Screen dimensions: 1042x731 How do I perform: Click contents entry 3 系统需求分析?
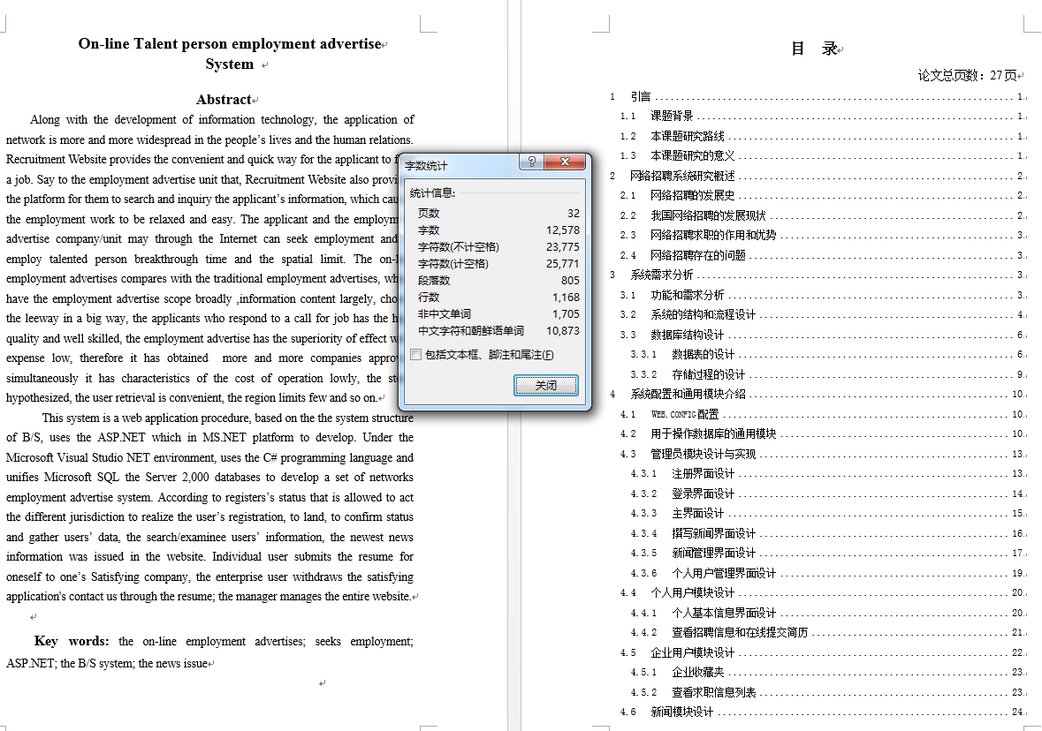[818, 275]
